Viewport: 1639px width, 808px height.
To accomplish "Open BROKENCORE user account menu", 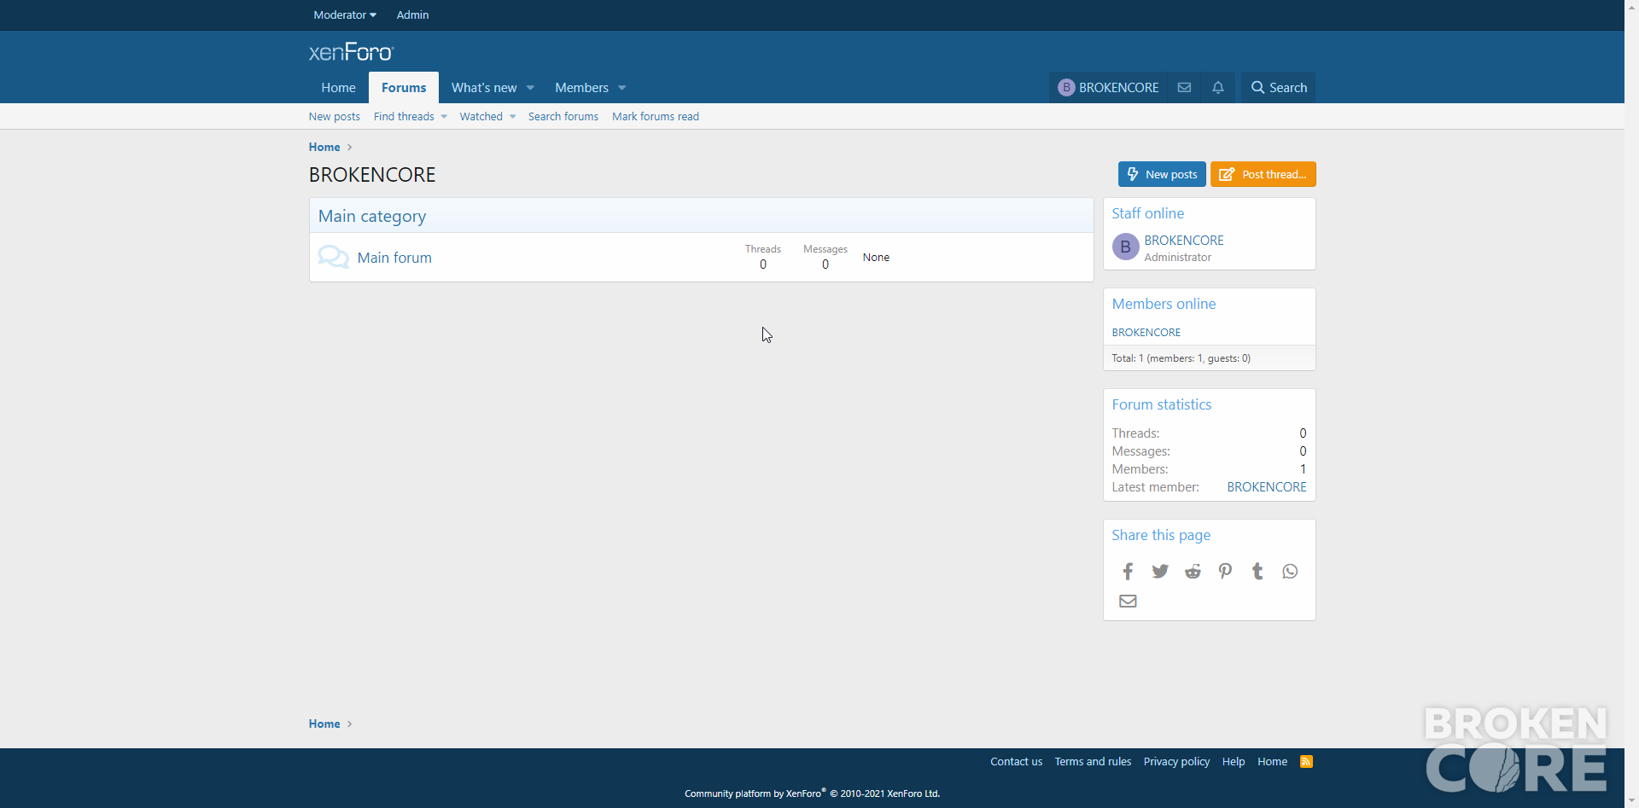I will (x=1108, y=87).
